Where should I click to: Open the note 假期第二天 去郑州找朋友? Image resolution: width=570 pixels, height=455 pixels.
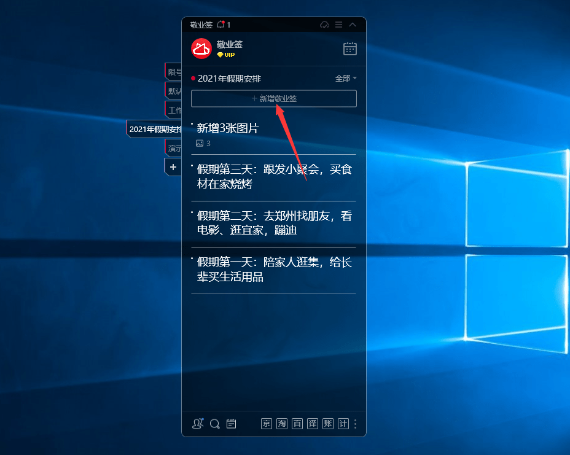pos(274,223)
